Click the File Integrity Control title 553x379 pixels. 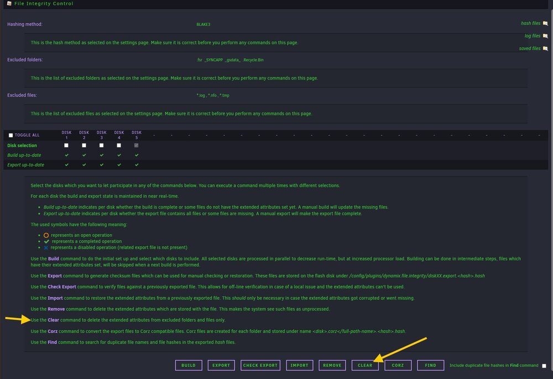(x=44, y=3)
